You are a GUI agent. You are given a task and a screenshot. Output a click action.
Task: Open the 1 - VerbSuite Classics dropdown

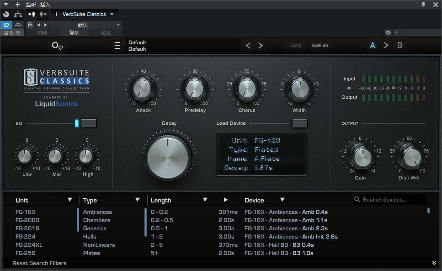pos(84,14)
